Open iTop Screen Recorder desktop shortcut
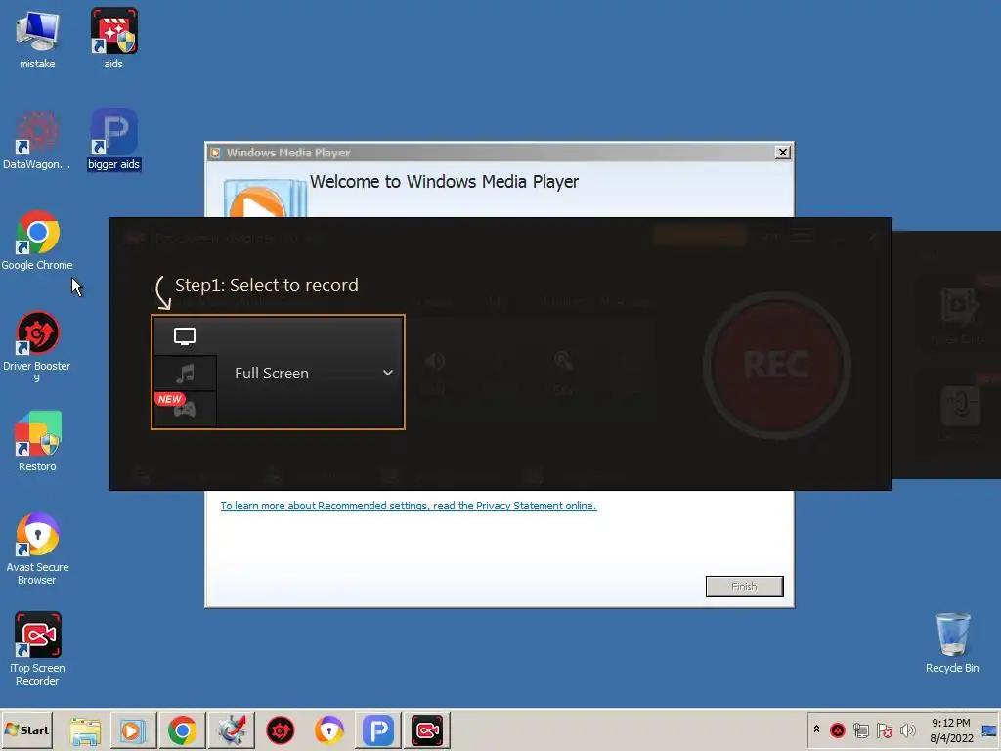 37,649
